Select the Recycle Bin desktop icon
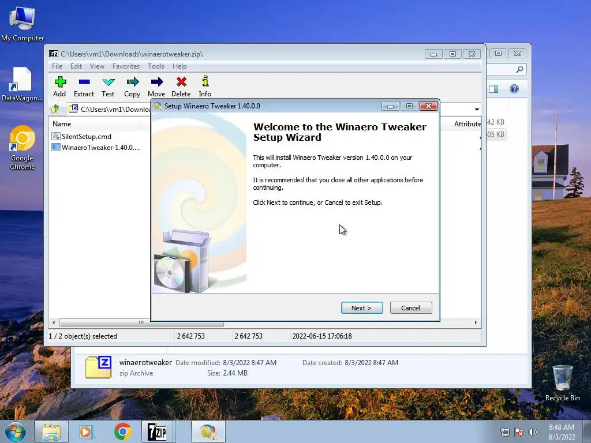591x443 pixels. point(562,383)
